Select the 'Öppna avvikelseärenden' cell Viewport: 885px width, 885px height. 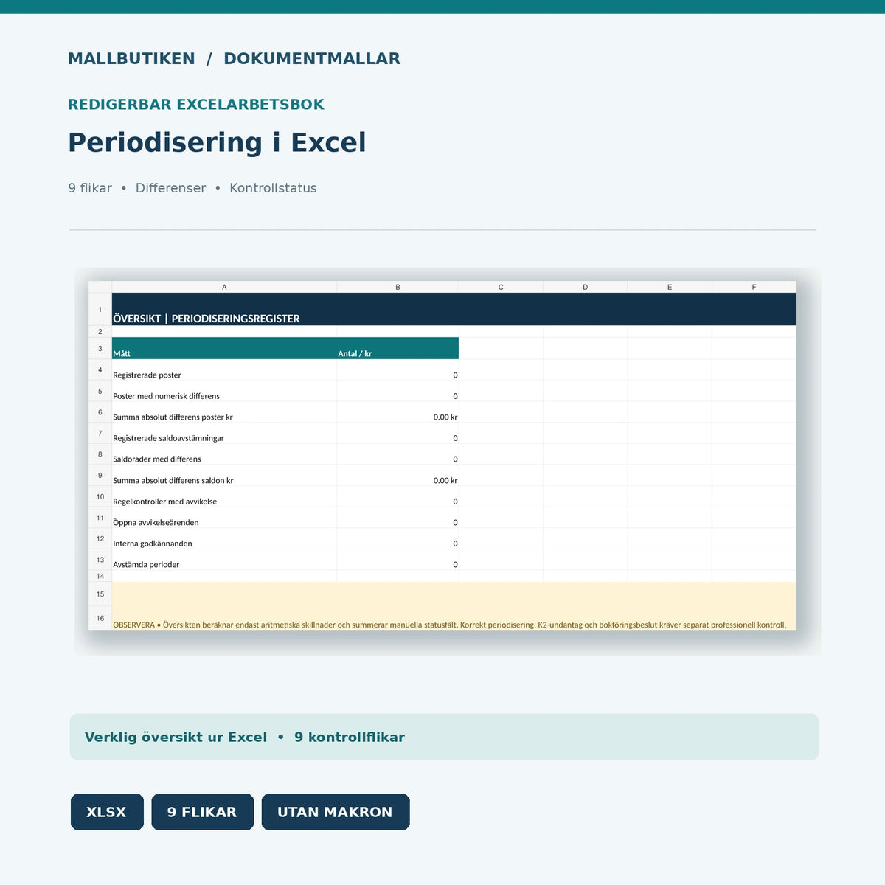224,518
